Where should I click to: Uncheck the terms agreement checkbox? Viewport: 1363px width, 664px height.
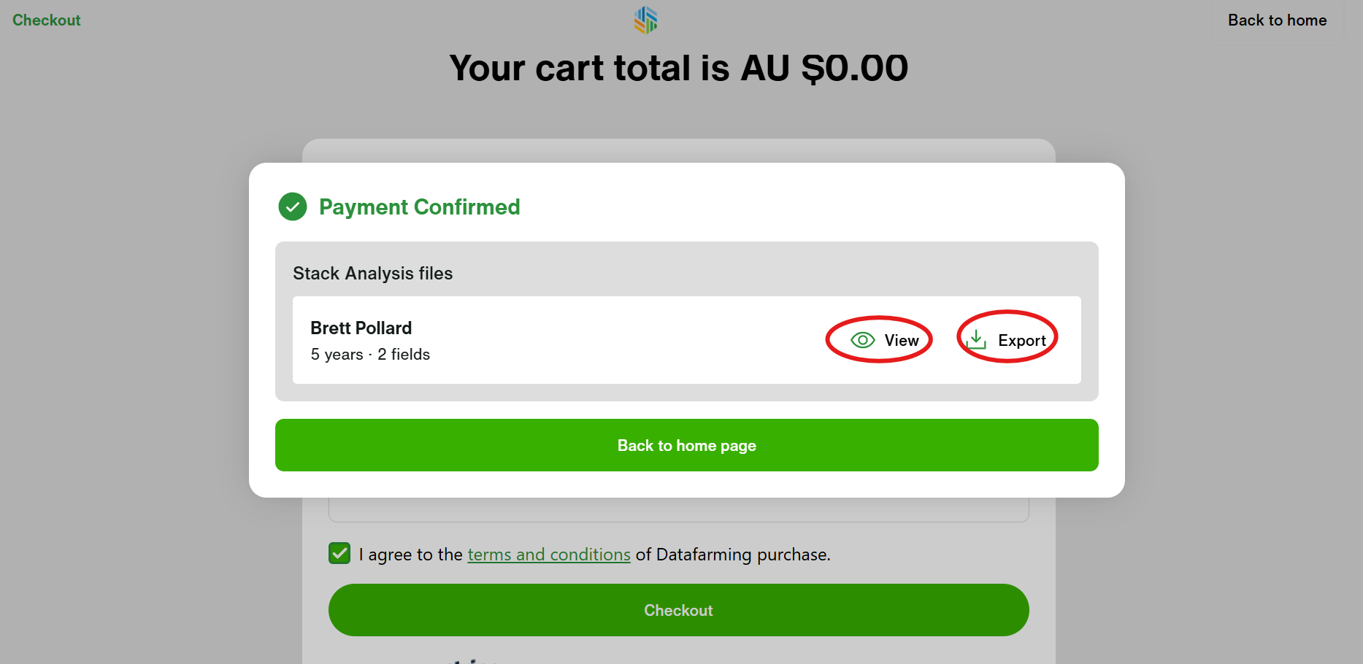[x=339, y=554]
